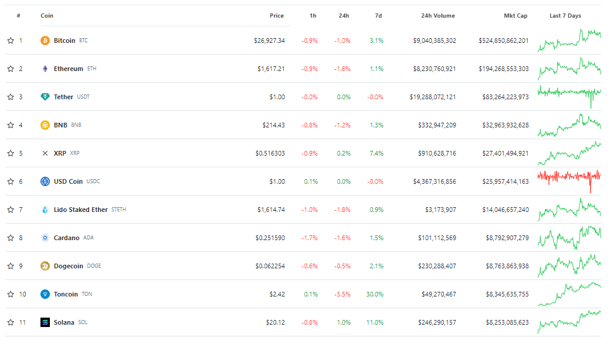This screenshot has width=611, height=337.
Task: Favorite Bitcoin with the star
Action: click(11, 41)
